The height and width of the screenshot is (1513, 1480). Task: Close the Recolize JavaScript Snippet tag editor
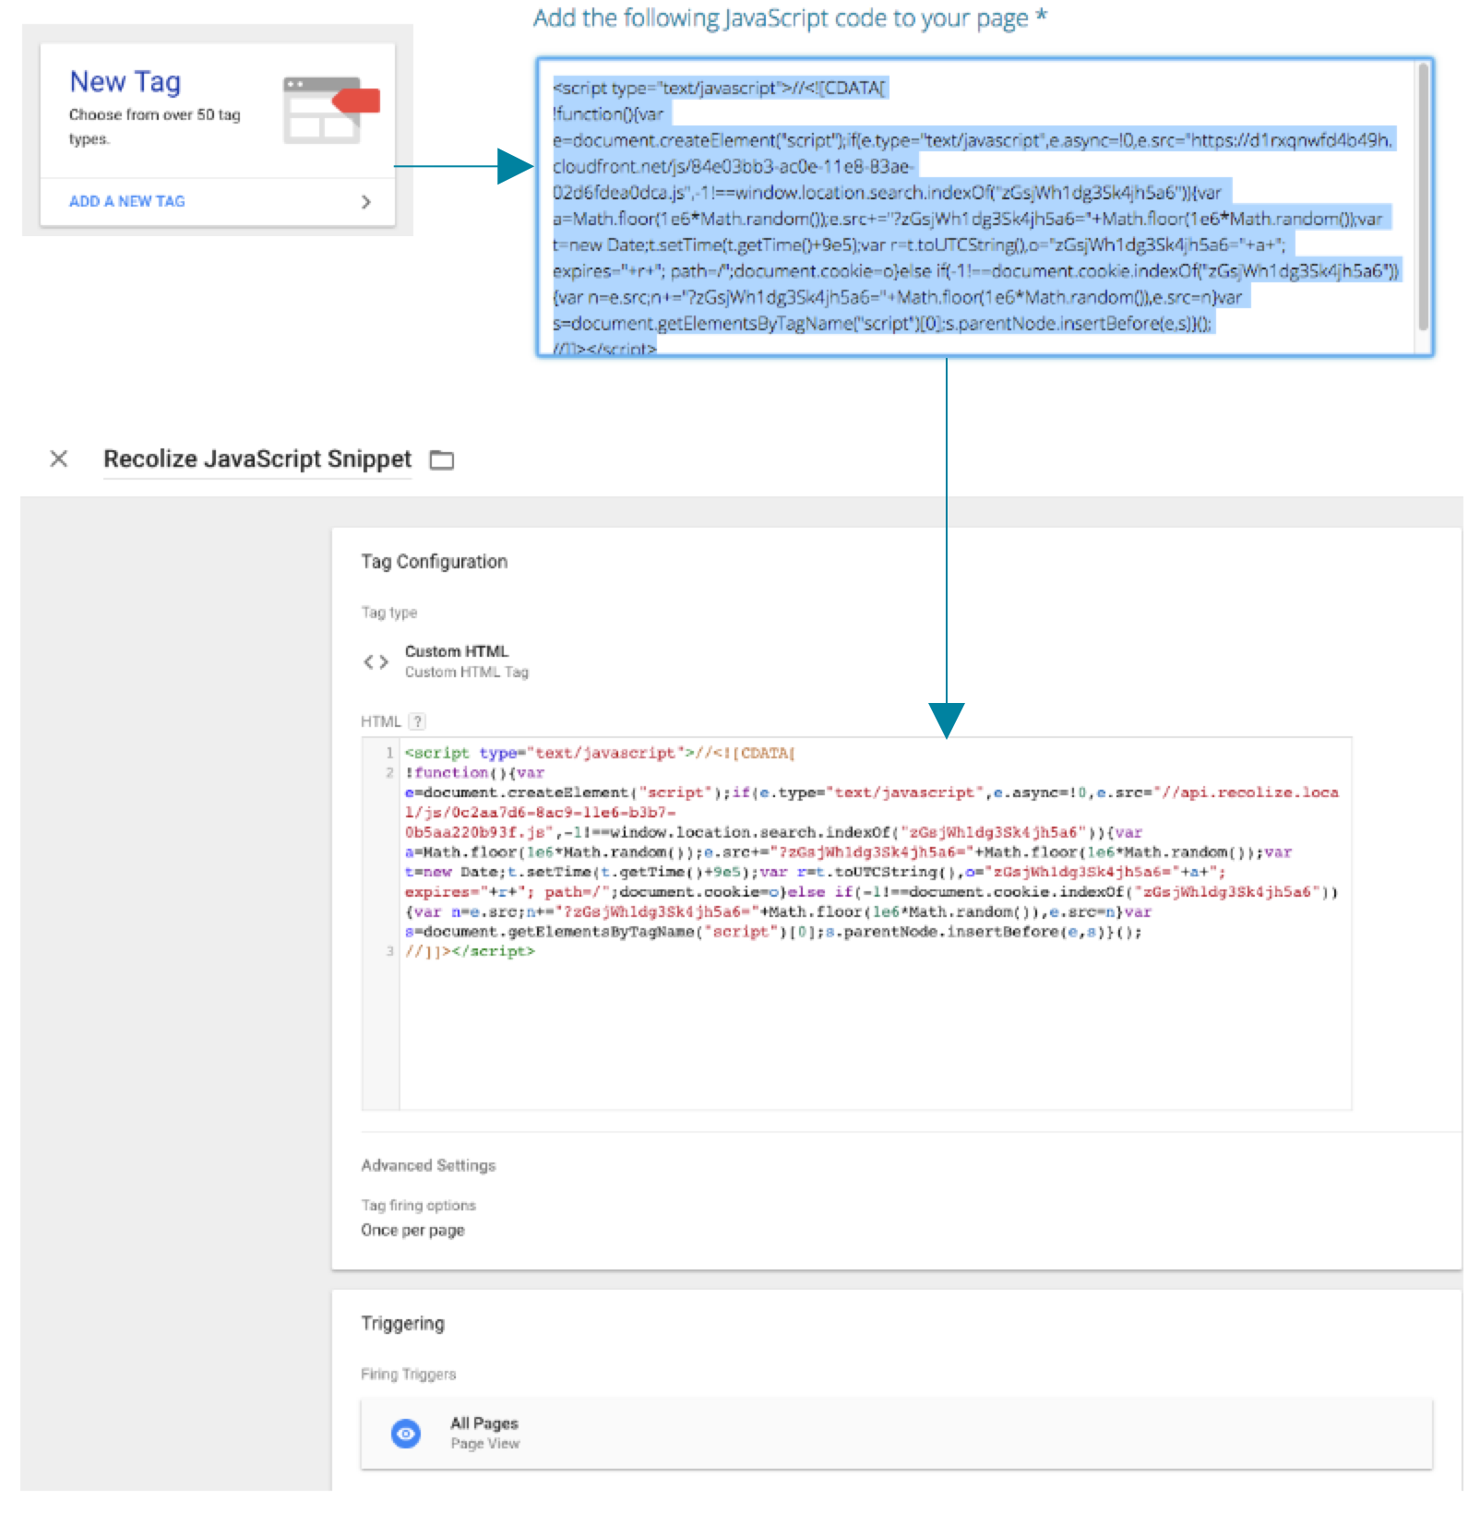tap(58, 459)
